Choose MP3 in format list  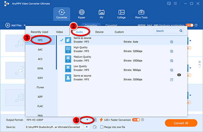click(x=40, y=40)
